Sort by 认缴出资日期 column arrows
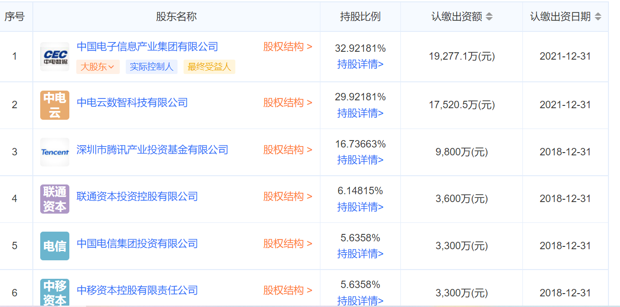Screen dimensions: 620x307 (x=598, y=17)
